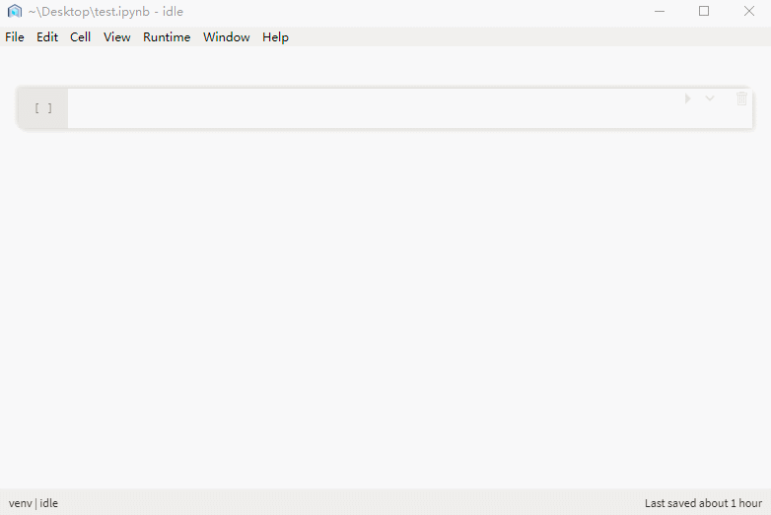Click the venv kernel name in status bar
This screenshot has width=771, height=515.
[20, 503]
